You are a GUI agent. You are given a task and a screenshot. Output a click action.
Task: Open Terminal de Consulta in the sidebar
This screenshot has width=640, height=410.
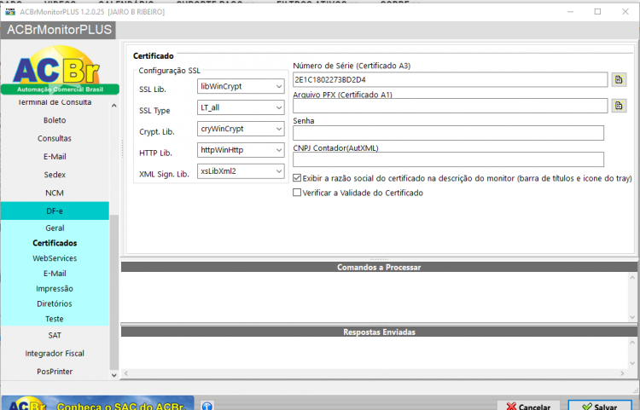tap(55, 102)
